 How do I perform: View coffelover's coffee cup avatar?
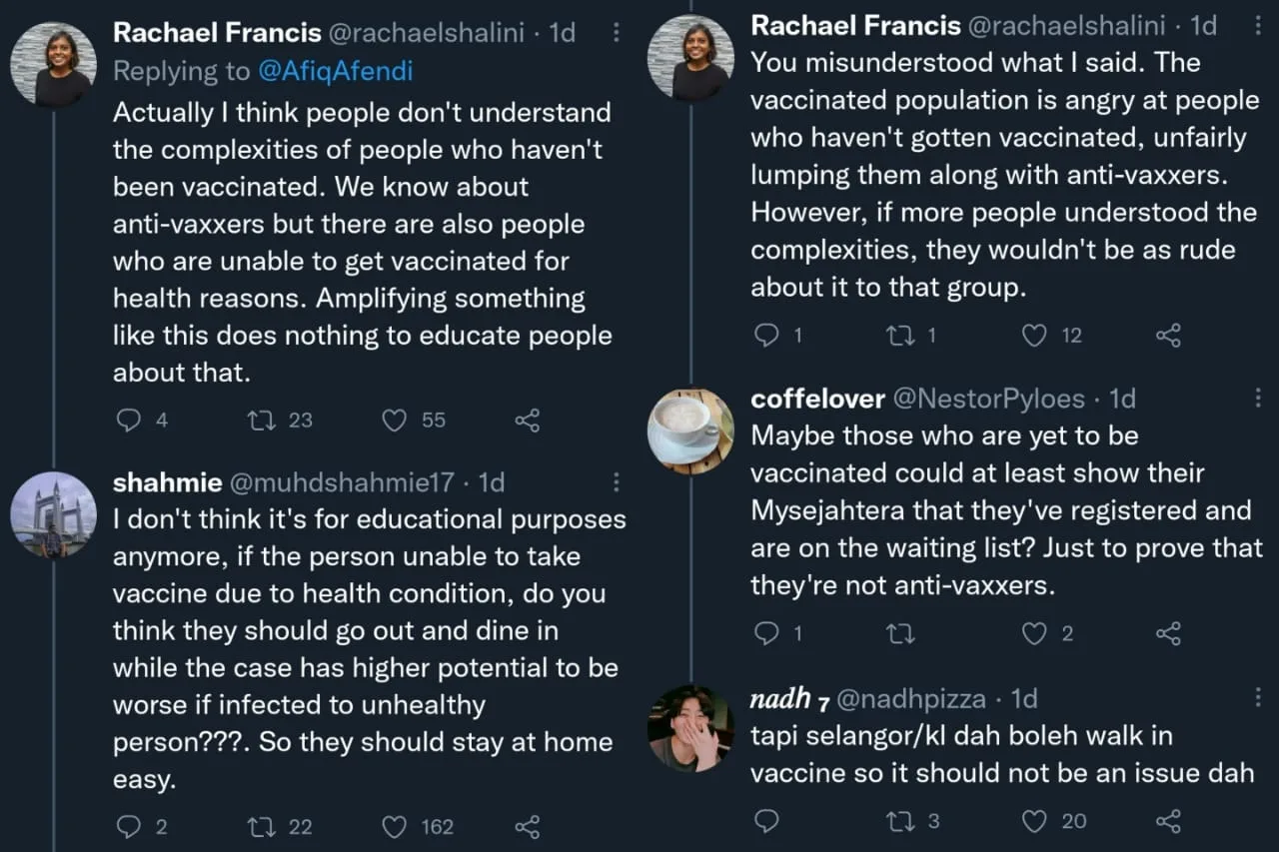point(690,430)
